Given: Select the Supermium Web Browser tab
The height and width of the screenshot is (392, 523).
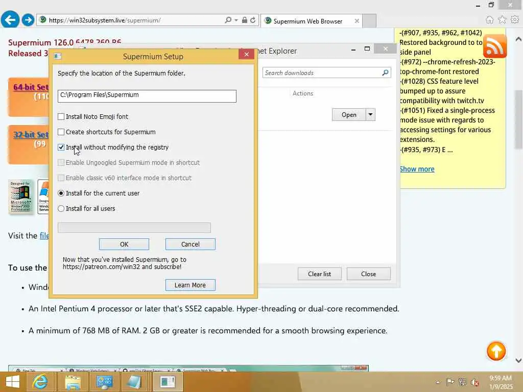Looking at the screenshot, I should tap(307, 21).
